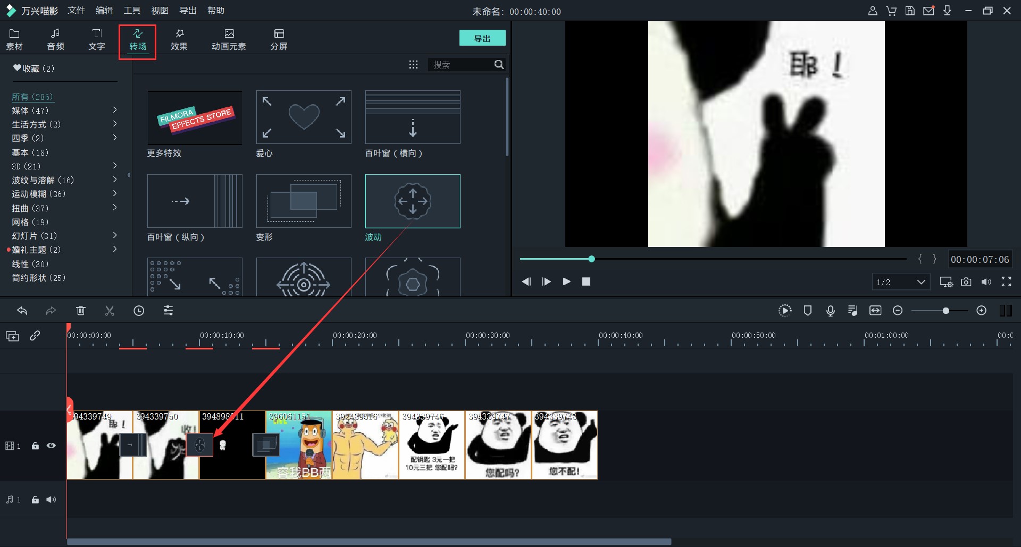Toggle video track 1 lock
Image resolution: width=1021 pixels, height=547 pixels.
35,446
